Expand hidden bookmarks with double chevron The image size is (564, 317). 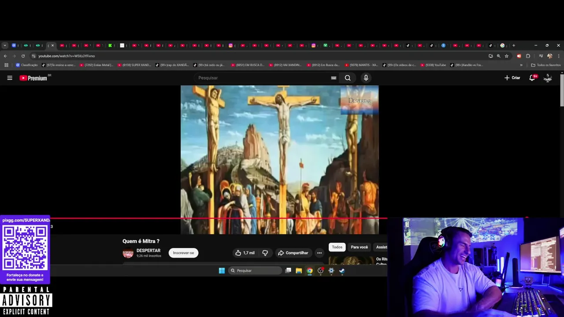(521, 65)
